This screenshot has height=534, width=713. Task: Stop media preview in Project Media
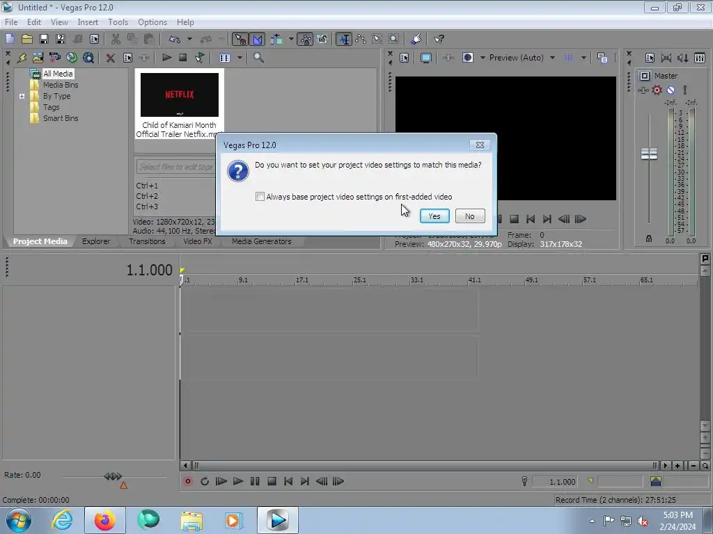(183, 58)
